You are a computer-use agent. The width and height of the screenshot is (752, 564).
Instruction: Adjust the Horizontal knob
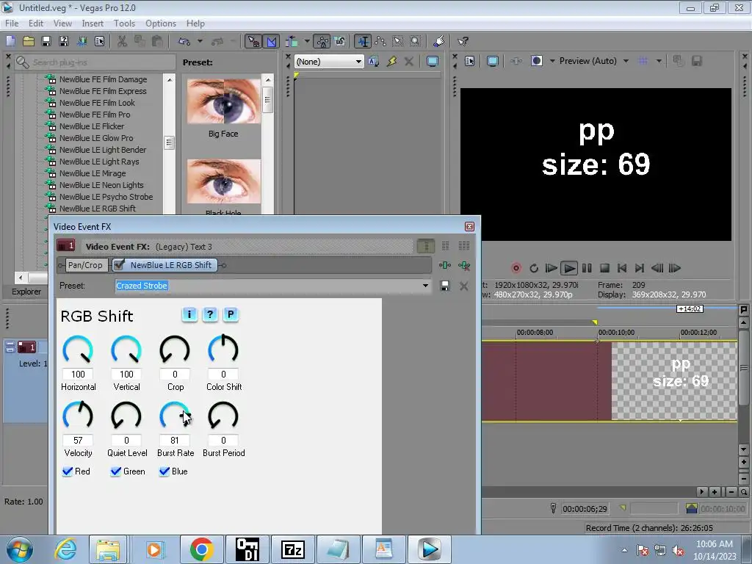[78, 350]
